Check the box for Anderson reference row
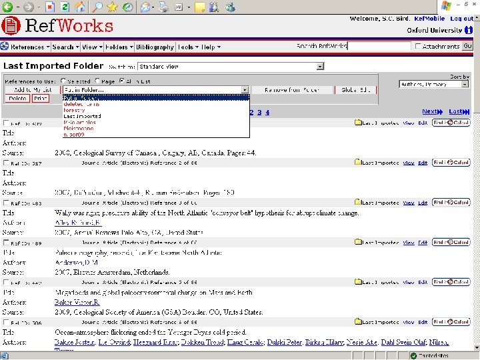This screenshot has width=480, height=360. tap(6, 243)
